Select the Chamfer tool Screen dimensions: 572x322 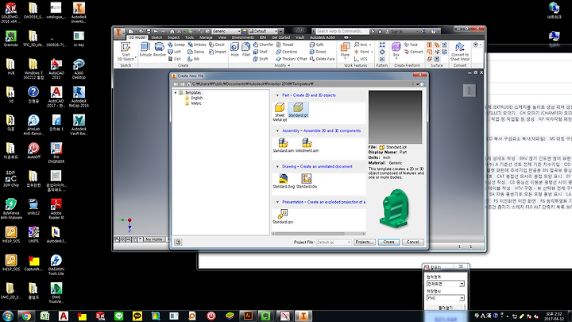[264, 45]
